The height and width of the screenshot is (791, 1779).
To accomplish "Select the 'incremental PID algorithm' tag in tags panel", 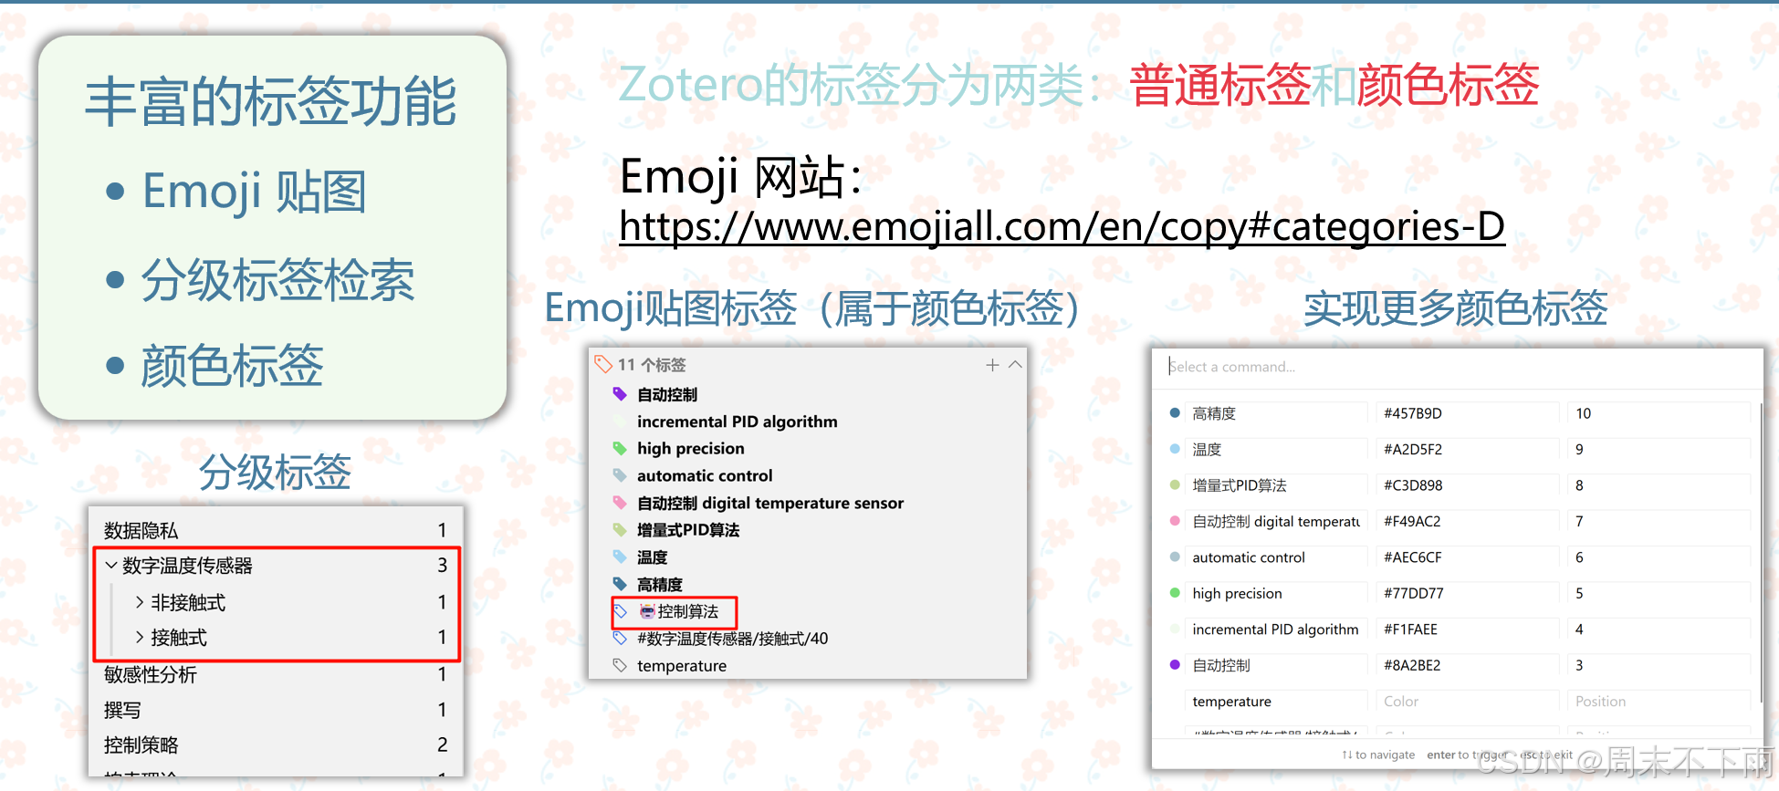I will (x=737, y=422).
